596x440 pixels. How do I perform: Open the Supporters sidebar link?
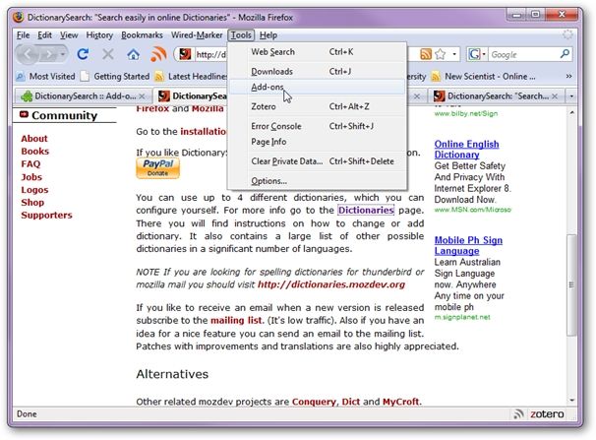[x=46, y=216]
